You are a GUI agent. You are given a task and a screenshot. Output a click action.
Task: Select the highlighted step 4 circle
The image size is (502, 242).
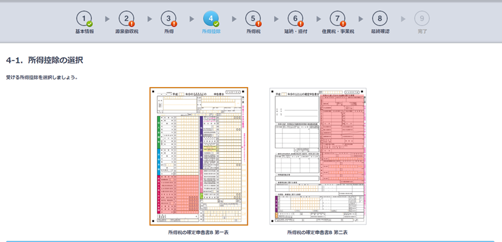click(x=210, y=18)
